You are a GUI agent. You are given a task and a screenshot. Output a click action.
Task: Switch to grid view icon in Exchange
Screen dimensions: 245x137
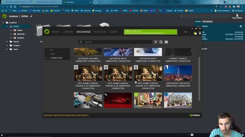[166, 42]
